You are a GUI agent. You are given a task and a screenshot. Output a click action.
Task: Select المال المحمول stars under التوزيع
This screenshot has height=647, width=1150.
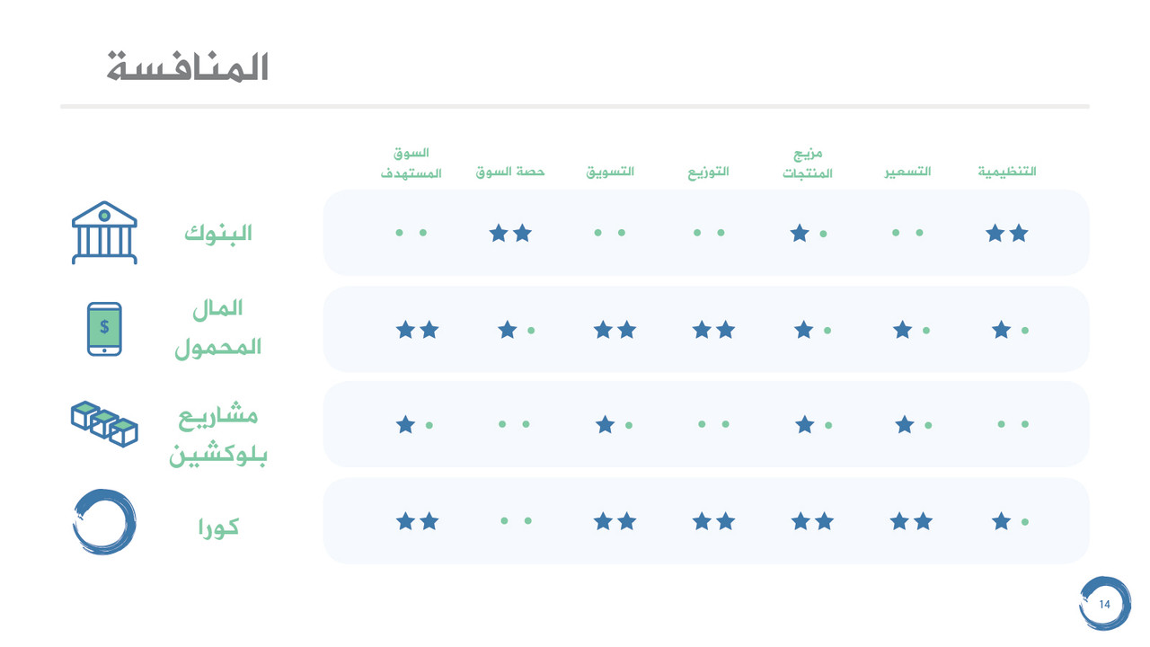click(x=713, y=331)
